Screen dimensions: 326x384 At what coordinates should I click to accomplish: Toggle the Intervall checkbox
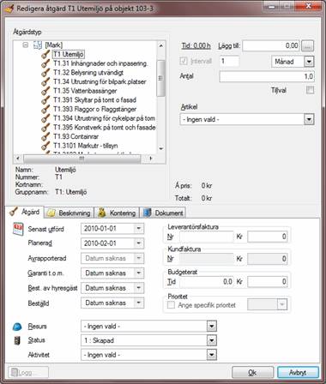[x=184, y=61]
